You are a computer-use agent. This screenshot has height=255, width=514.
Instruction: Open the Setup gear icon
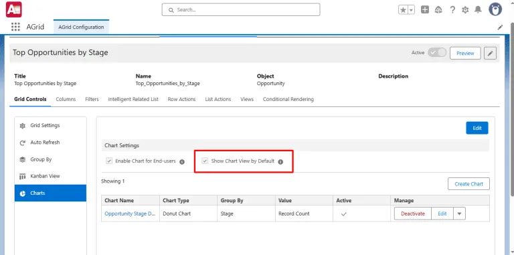(x=465, y=10)
